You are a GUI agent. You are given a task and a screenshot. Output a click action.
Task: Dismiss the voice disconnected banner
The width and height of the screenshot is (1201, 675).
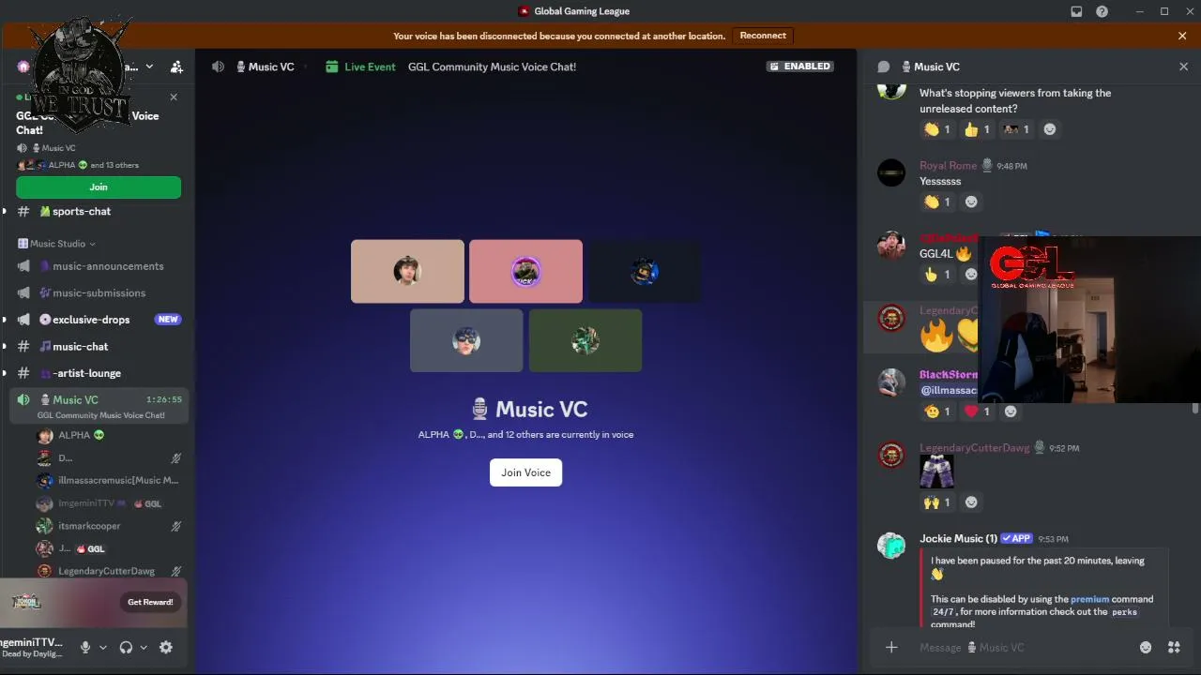[1182, 36]
